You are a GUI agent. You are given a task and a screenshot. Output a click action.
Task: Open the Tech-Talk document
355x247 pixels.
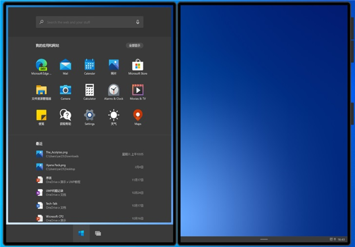[51, 205]
